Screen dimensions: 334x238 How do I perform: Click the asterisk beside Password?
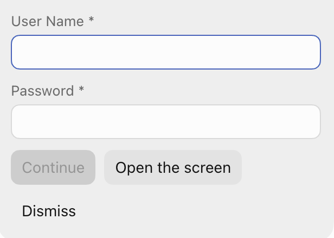pyautogui.click(x=81, y=89)
